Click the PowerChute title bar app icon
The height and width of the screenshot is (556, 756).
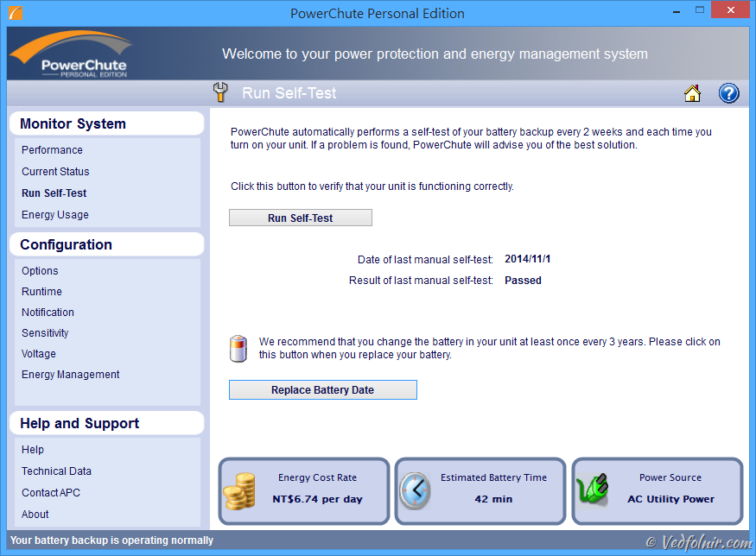(x=16, y=13)
